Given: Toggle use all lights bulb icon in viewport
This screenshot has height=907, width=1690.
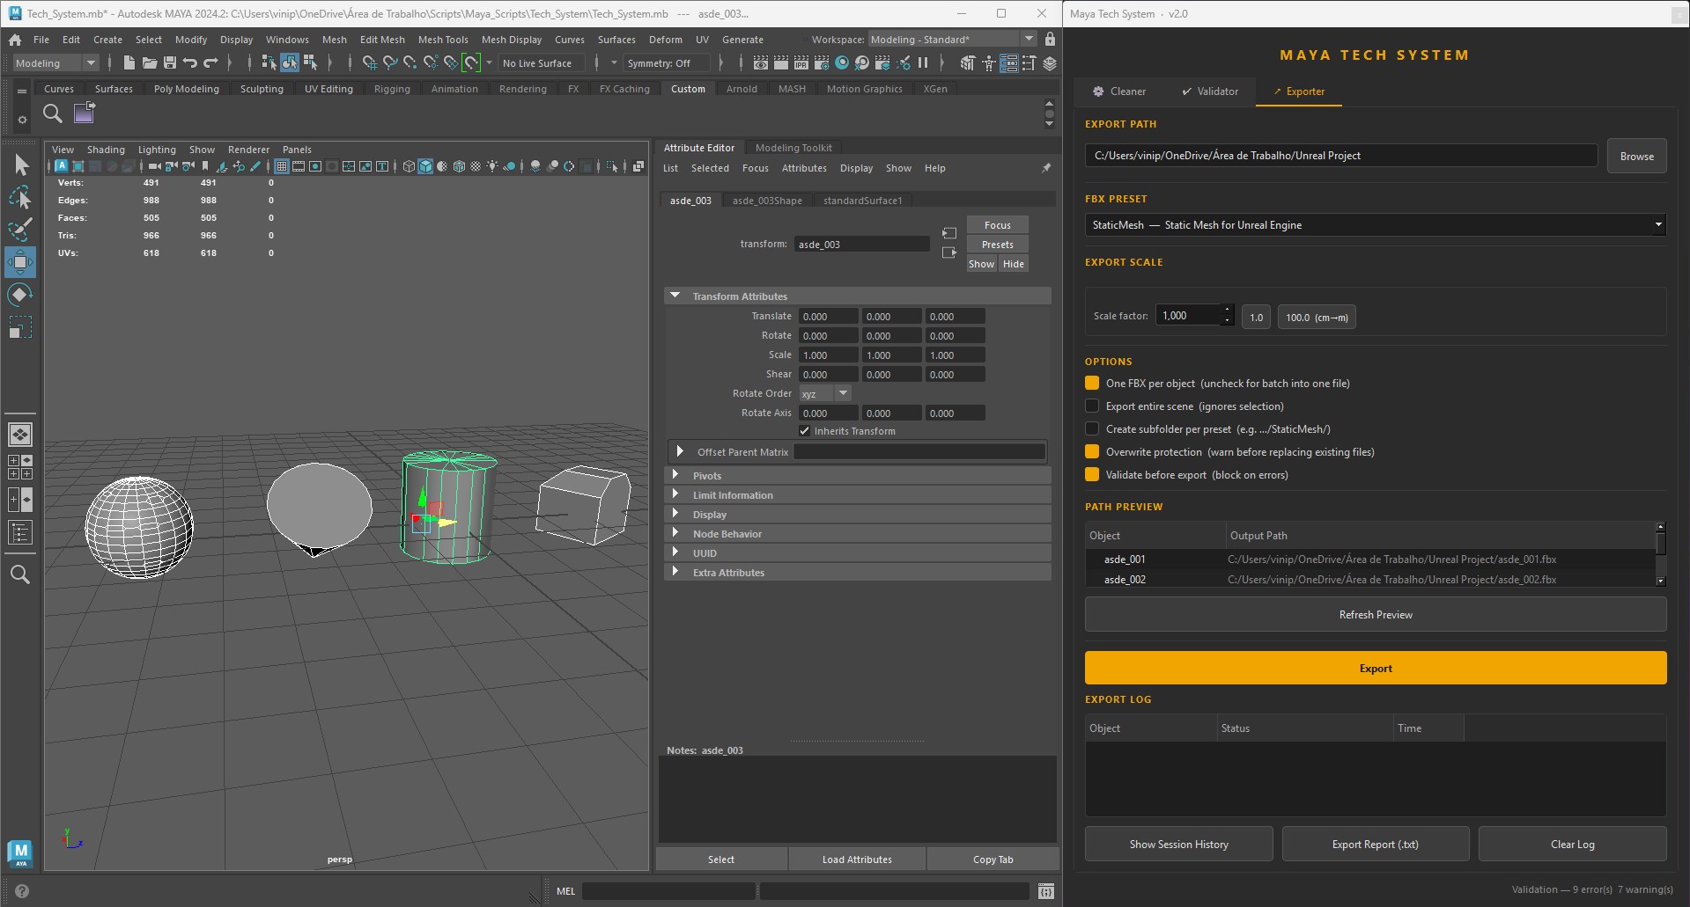Looking at the screenshot, I should (x=492, y=166).
